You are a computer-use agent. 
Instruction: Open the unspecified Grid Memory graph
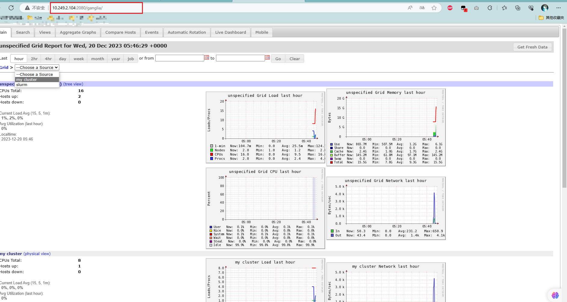(x=386, y=127)
